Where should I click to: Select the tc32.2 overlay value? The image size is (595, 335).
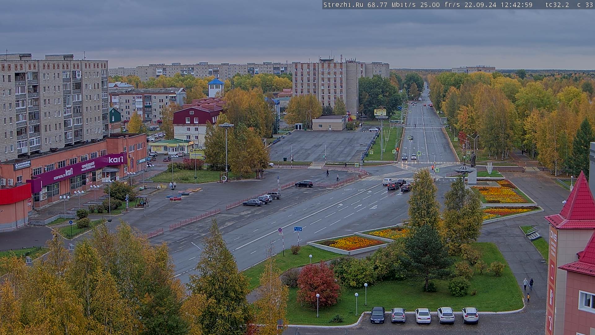coord(557,5)
